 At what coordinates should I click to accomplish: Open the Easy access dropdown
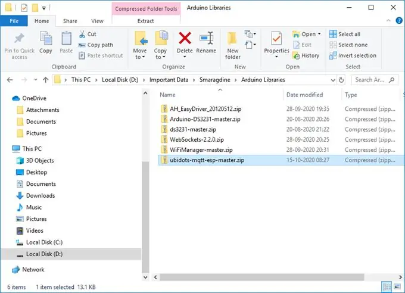(250, 45)
